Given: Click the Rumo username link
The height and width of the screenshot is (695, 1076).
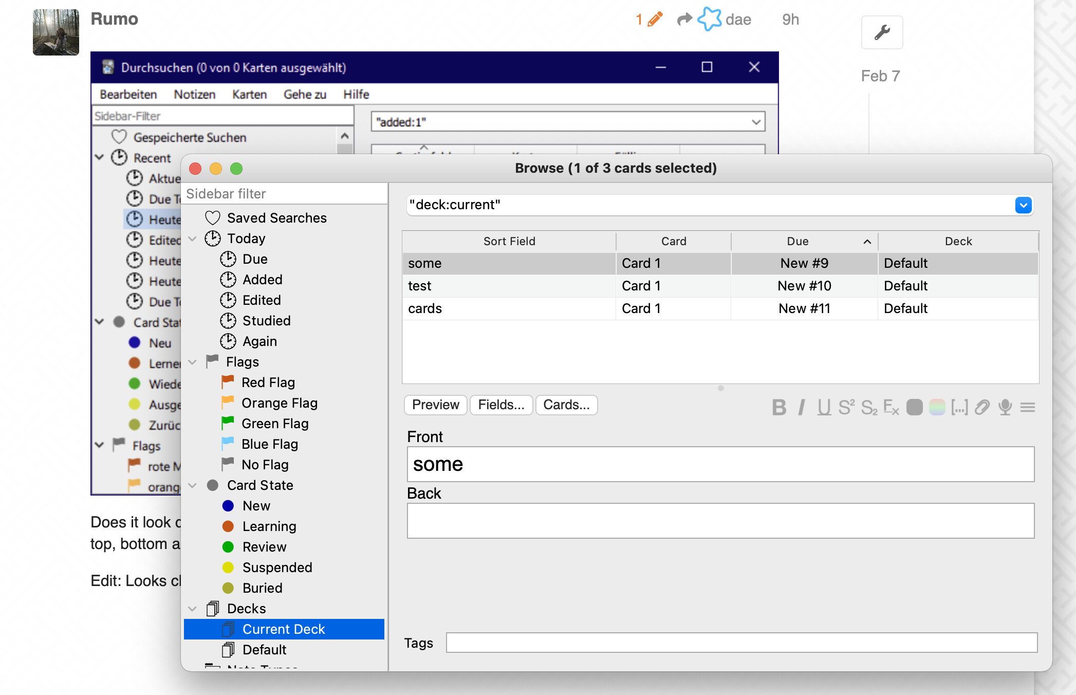Looking at the screenshot, I should pos(114,19).
